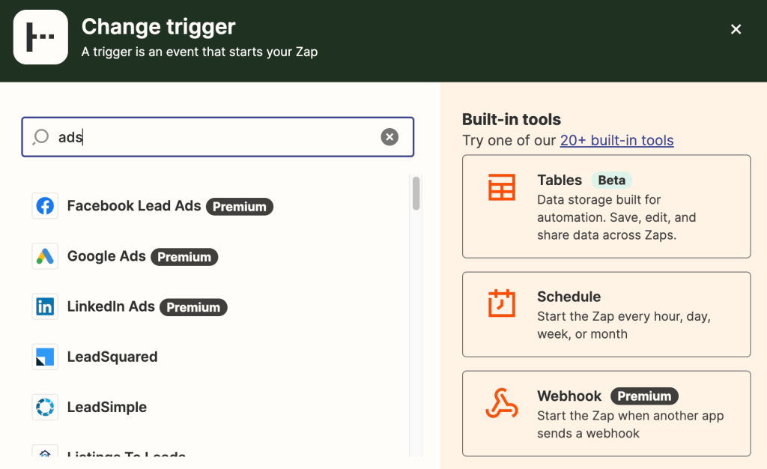The image size is (767, 469).
Task: Select Facebook Lead Ads from results
Action: [134, 206]
